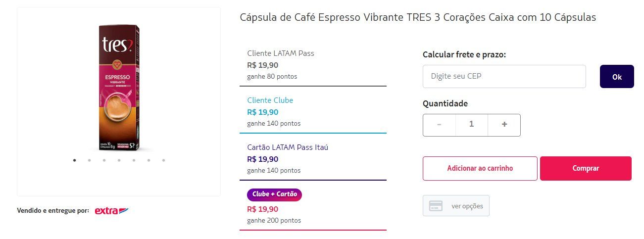Viewport: 644px width, 239px height.
Task: Click the quantity value field
Action: pos(472,125)
